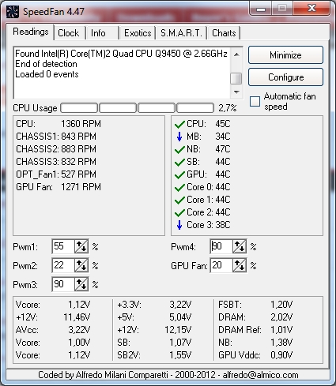Click the 'Coded by Alfredo Milani Comparetti' status bar
Viewport: 336px width, 386px height.
click(x=168, y=375)
